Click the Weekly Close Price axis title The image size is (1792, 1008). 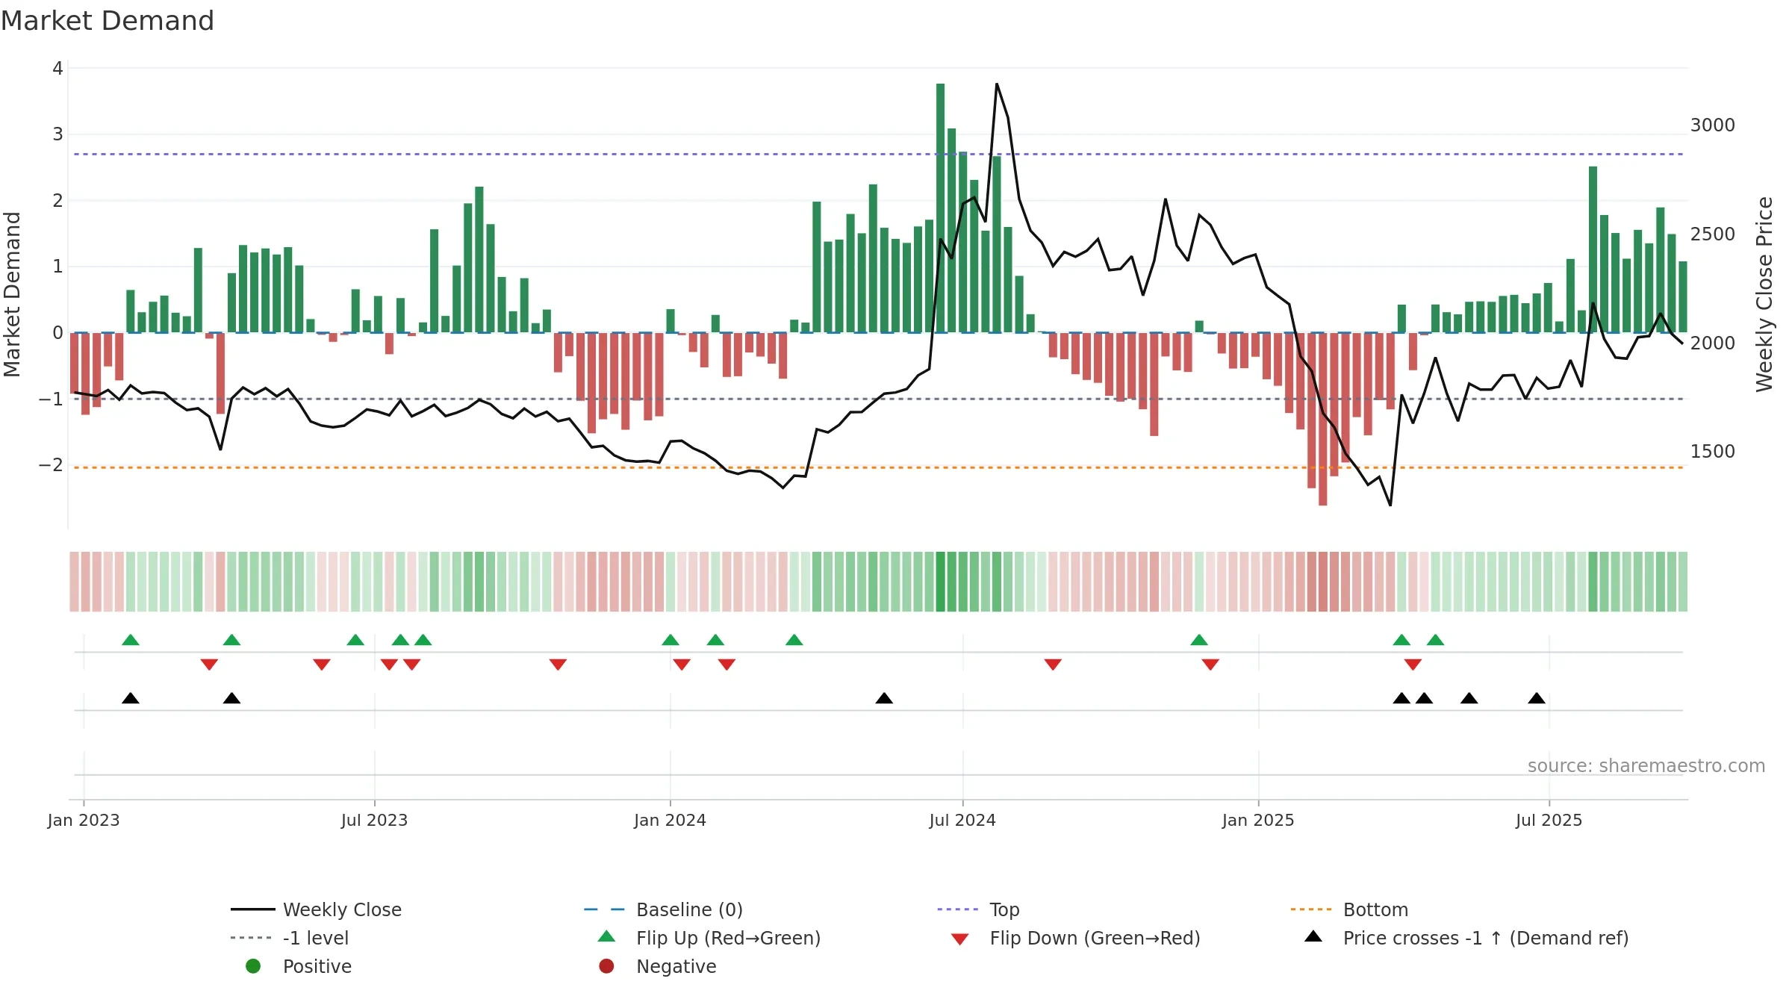click(1764, 294)
